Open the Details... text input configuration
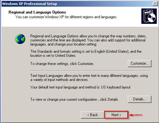Viewport: 159px width, 123px height. click(x=139, y=99)
